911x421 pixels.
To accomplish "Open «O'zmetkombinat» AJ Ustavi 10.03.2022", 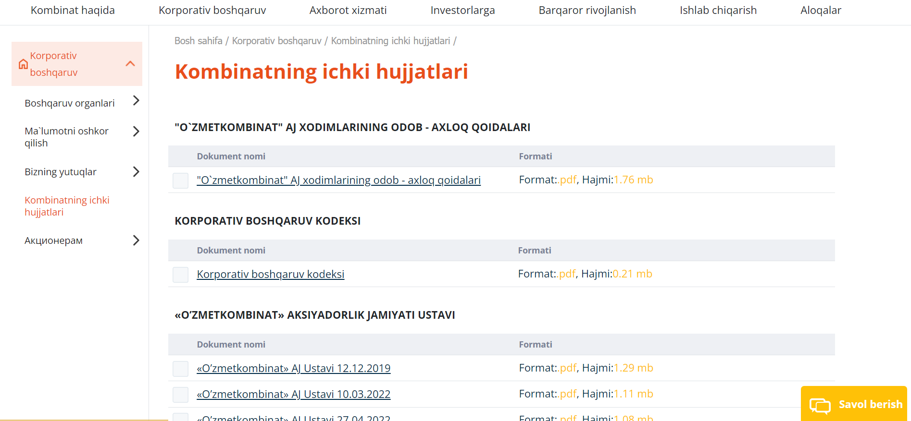I will click(x=293, y=394).
